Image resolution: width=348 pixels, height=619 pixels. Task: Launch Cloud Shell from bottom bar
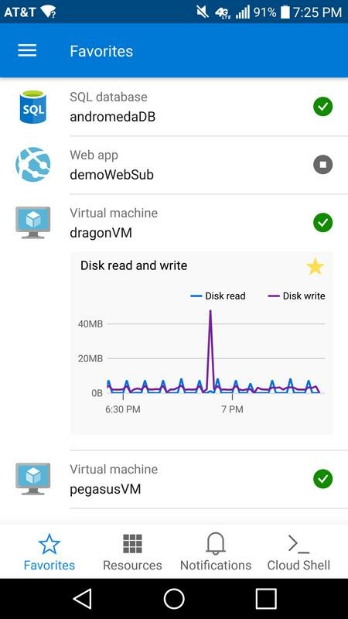[x=299, y=552]
